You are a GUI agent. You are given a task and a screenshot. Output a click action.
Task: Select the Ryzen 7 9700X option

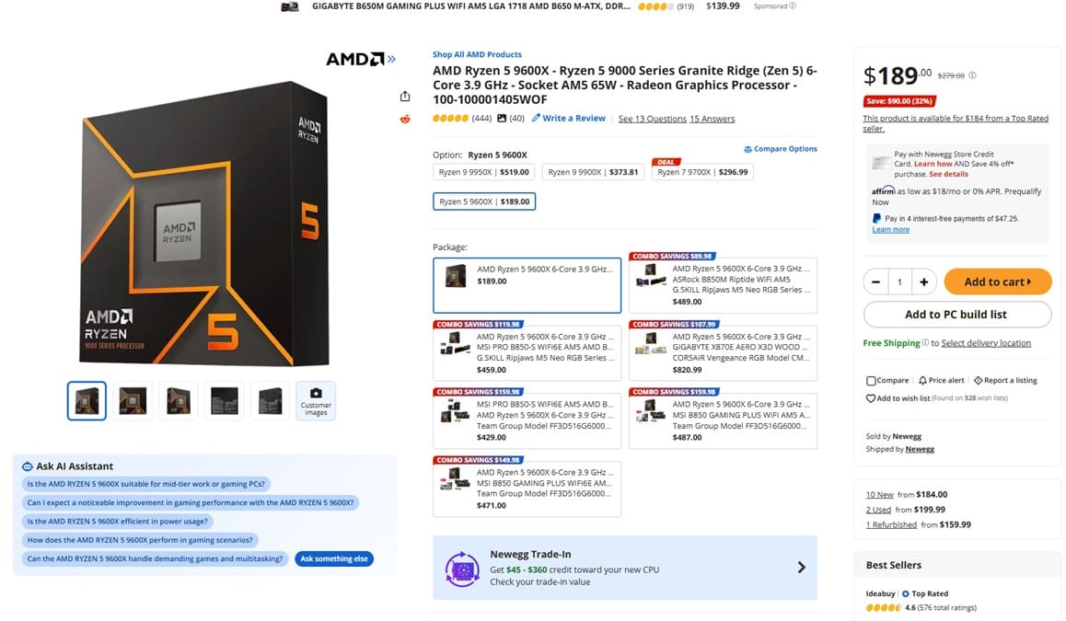click(x=702, y=172)
